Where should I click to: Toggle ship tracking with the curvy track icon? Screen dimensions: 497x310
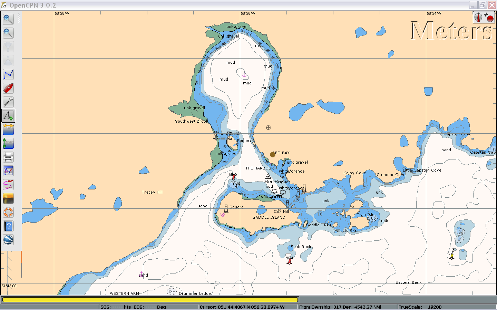tap(8, 185)
